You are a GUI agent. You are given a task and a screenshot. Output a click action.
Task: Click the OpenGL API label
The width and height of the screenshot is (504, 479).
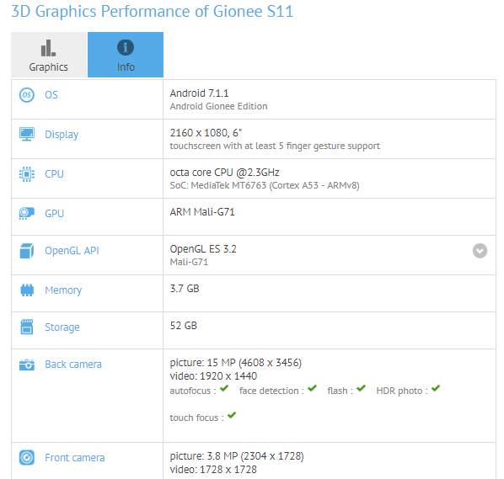pos(72,251)
